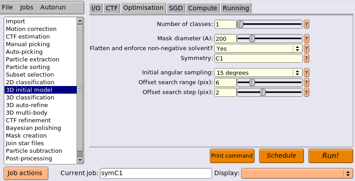355x181 pixels.
Task: Show help for Offset search range
Action: [306, 82]
